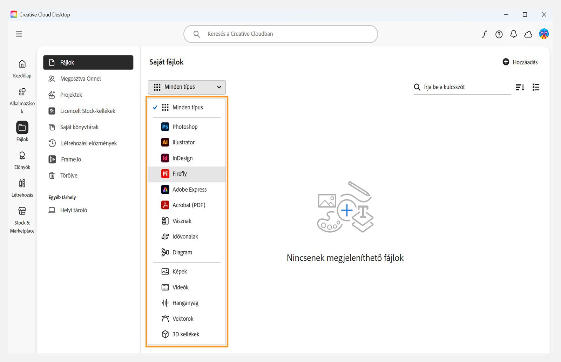Select 3D kellékek filter option
This screenshot has height=362, width=561.
tap(187, 334)
